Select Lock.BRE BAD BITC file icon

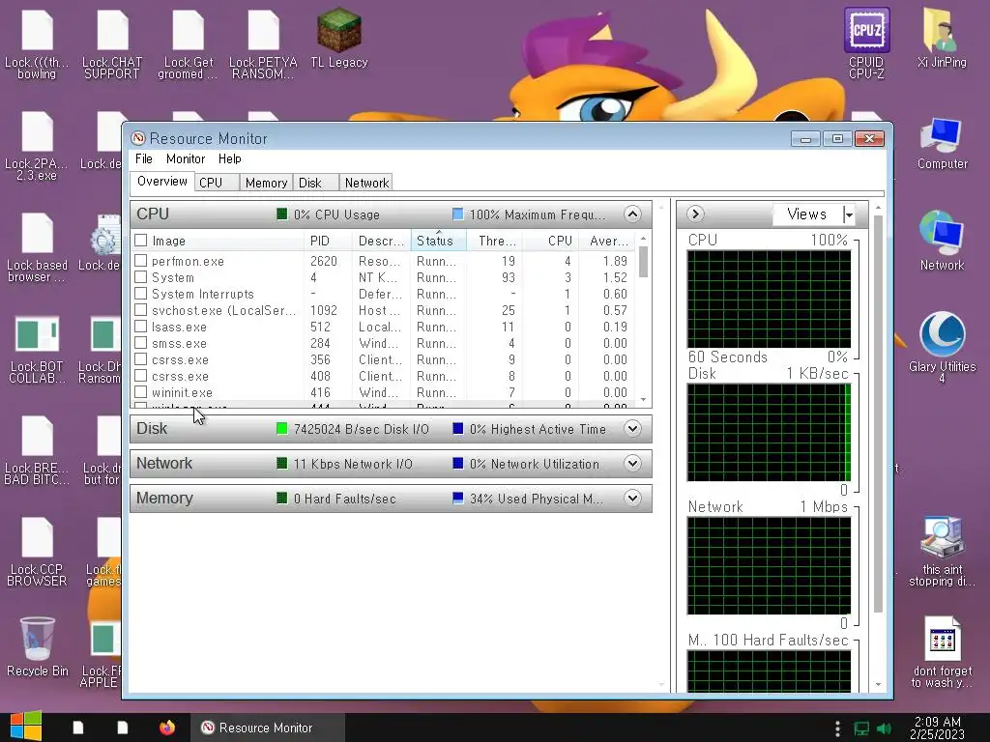[37, 450]
